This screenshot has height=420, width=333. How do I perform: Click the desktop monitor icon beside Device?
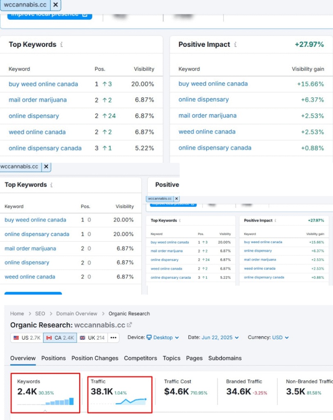click(x=149, y=338)
